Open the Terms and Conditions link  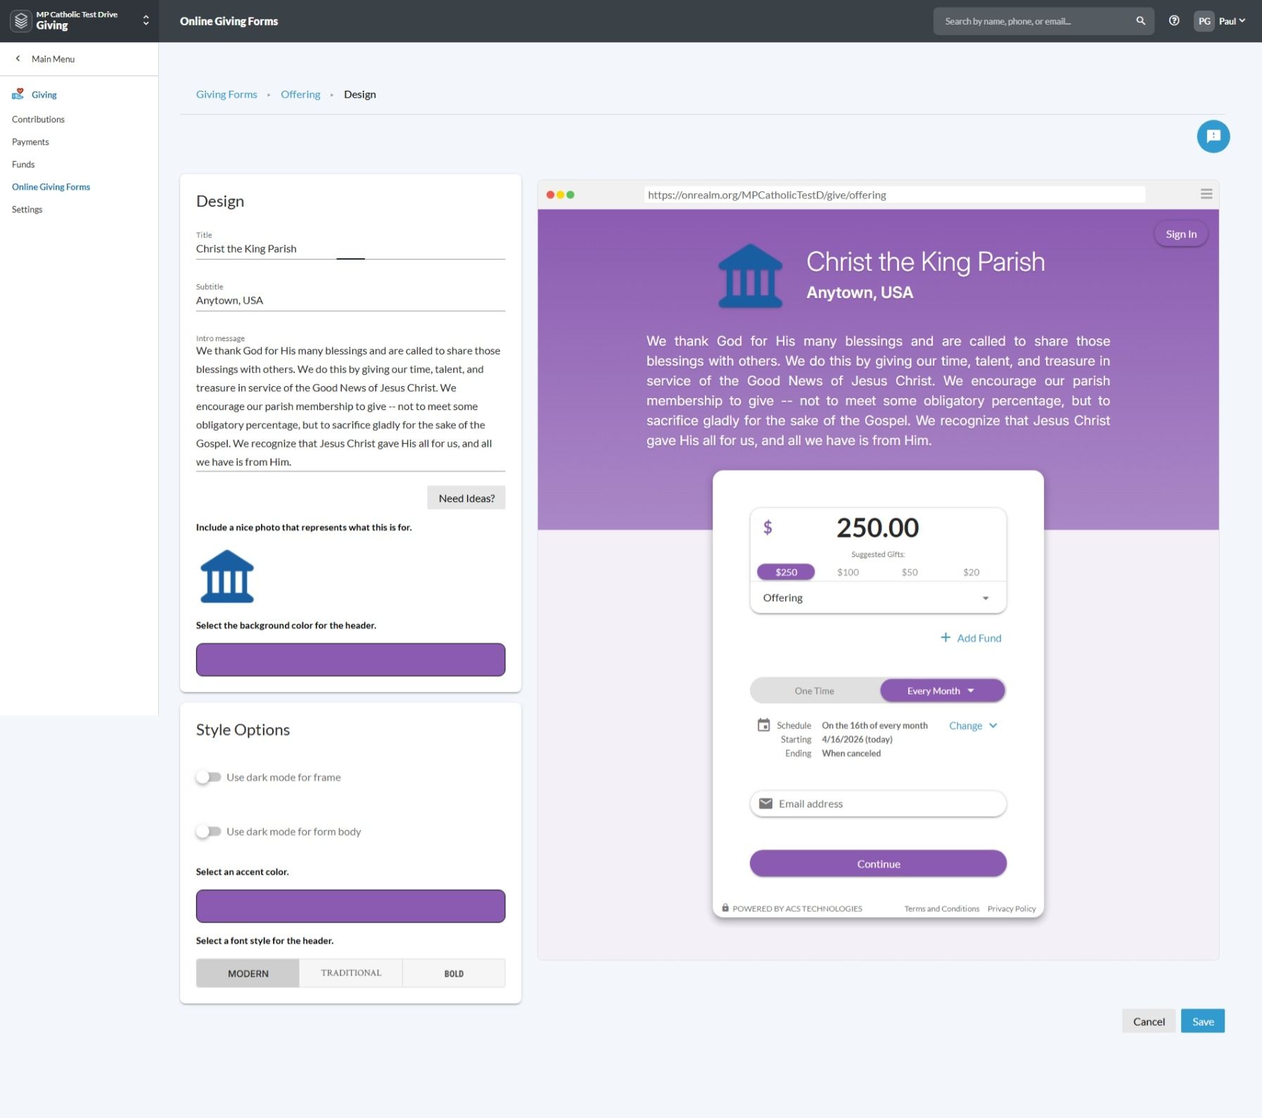coord(942,908)
